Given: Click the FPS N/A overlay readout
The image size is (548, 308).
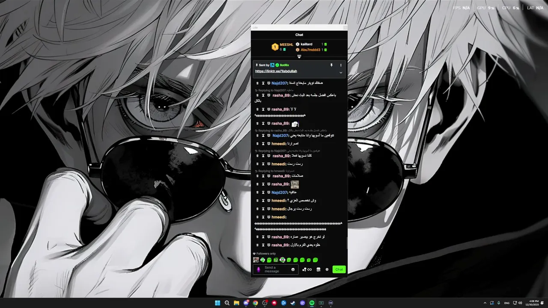Looking at the screenshot, I should (x=462, y=8).
